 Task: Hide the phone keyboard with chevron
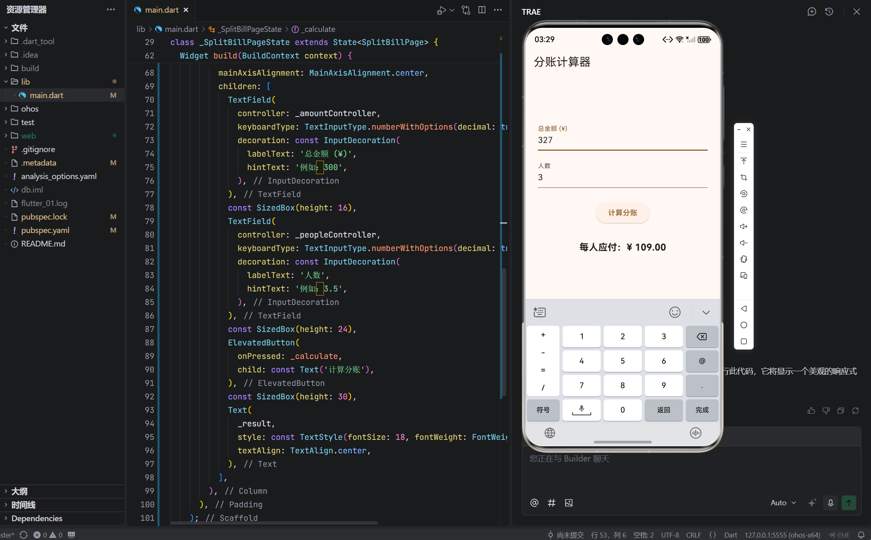pos(706,312)
